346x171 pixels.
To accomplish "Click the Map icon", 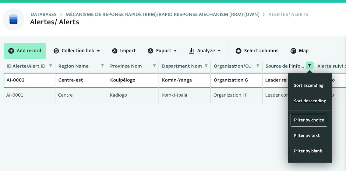I will tap(293, 51).
